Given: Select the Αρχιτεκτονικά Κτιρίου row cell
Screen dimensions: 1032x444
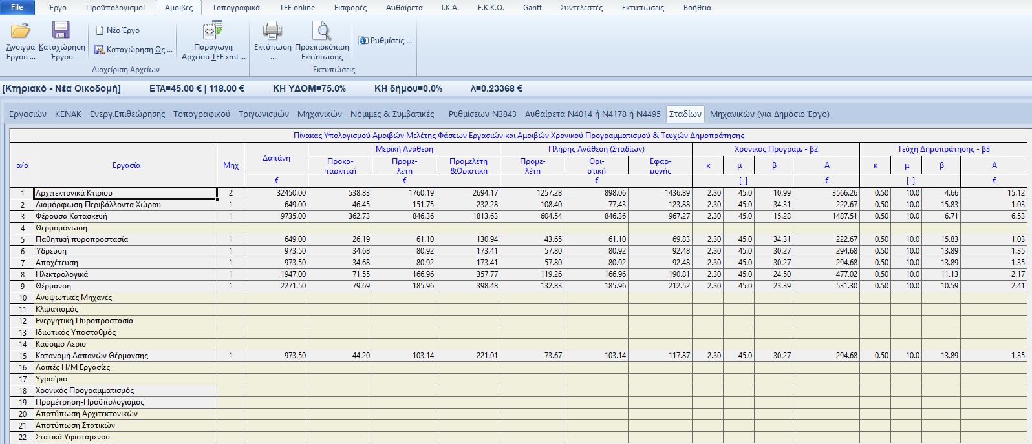Looking at the screenshot, I should point(125,193).
